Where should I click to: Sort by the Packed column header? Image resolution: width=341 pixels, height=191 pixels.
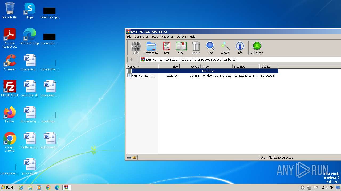(x=190, y=66)
